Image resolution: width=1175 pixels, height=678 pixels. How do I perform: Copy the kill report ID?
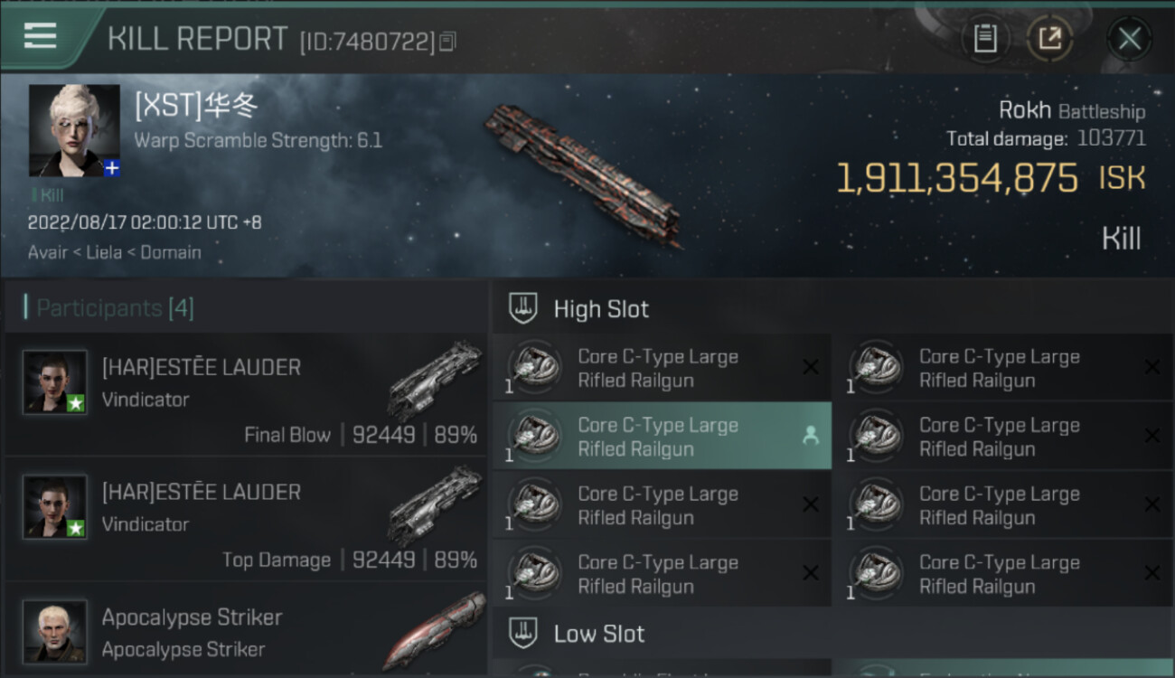coord(448,42)
